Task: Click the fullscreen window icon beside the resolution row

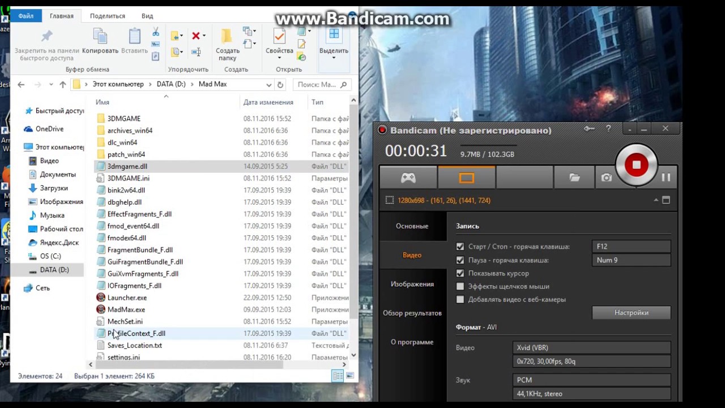Action: click(666, 200)
